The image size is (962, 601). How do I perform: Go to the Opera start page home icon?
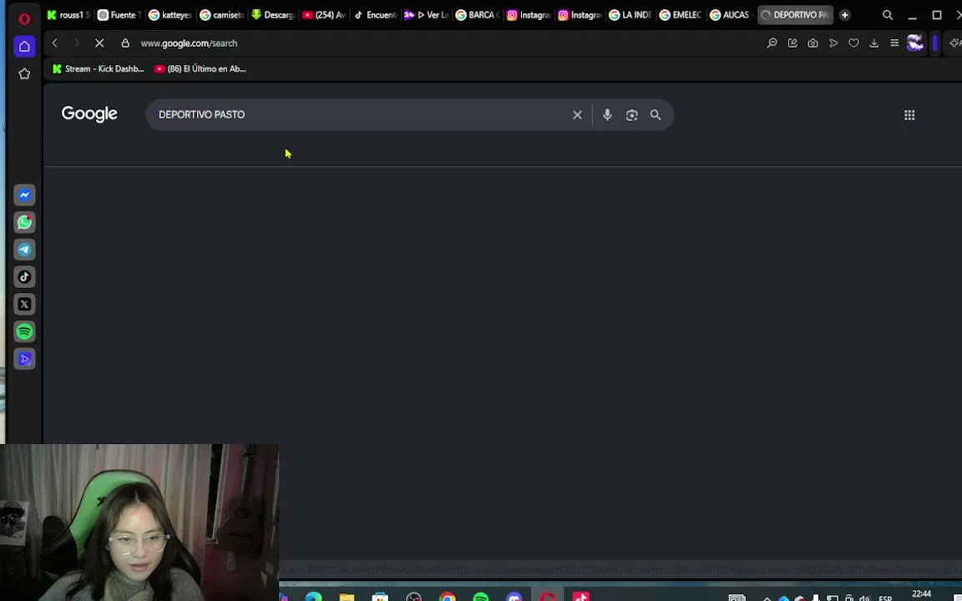pos(24,47)
